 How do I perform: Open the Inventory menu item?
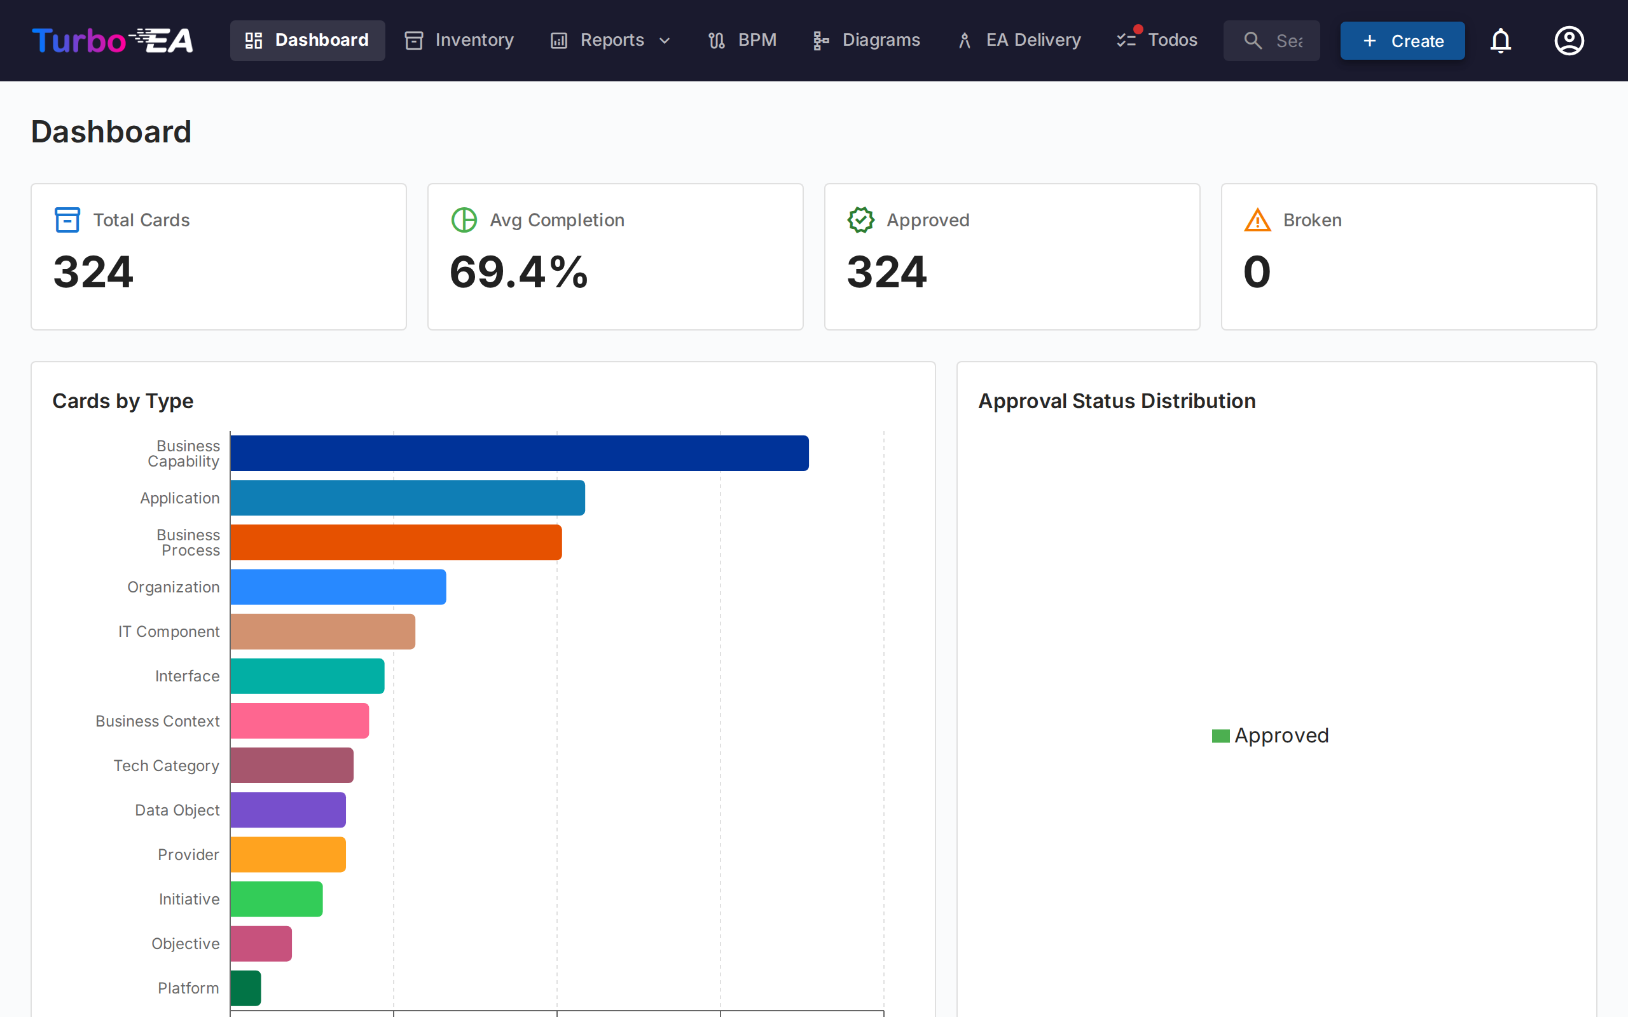(x=460, y=40)
